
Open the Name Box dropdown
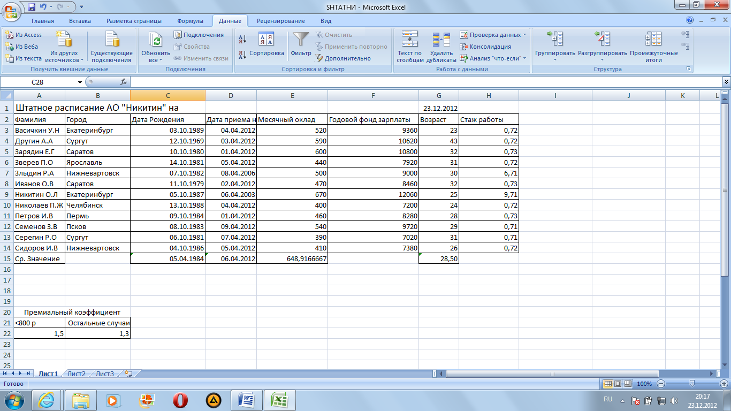click(x=80, y=82)
